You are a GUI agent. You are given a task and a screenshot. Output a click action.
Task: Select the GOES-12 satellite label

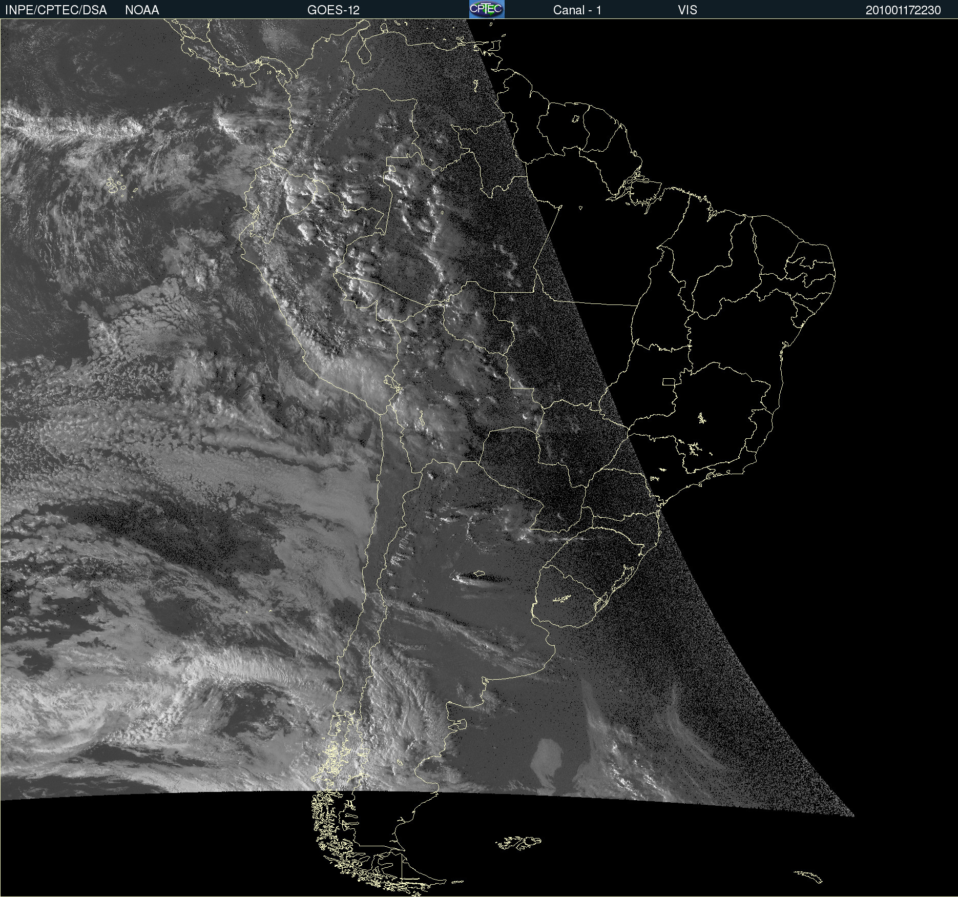pos(334,10)
